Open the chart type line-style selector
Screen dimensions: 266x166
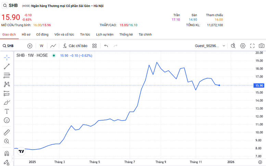tap(53, 46)
